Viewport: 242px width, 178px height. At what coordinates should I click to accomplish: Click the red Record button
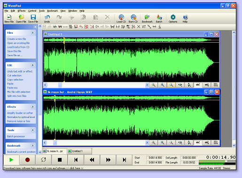click(27, 160)
